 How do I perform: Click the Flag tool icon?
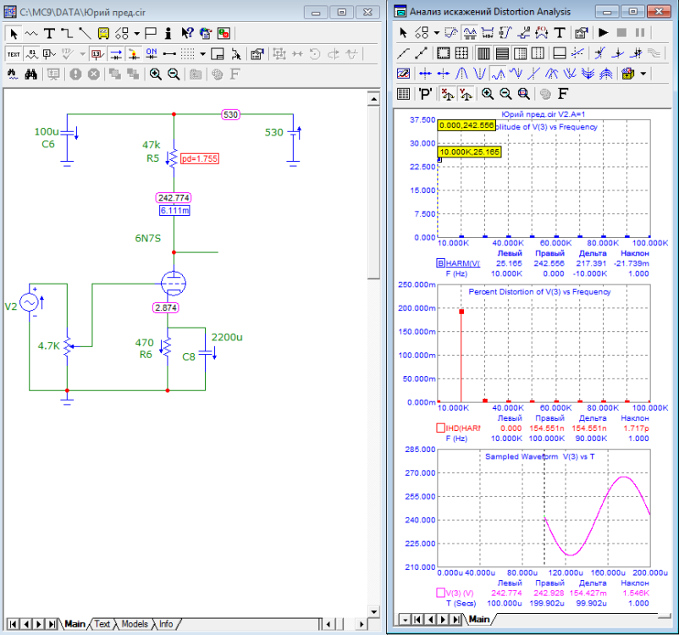[x=151, y=33]
